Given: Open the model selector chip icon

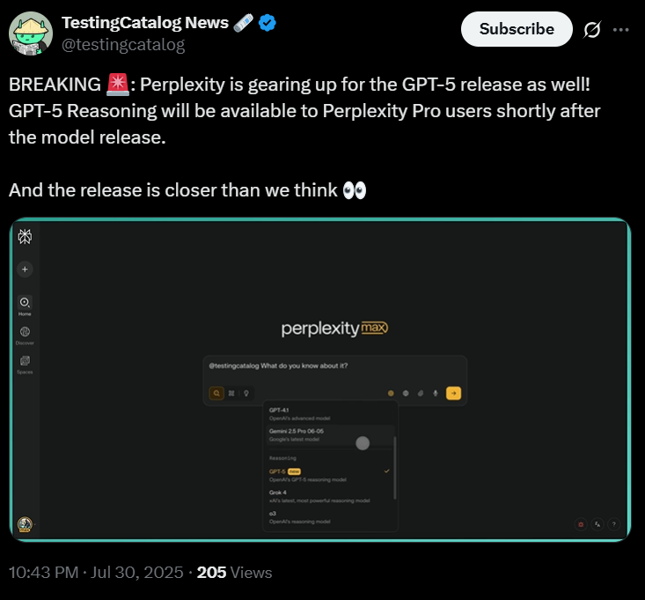Looking at the screenshot, I should 391,394.
